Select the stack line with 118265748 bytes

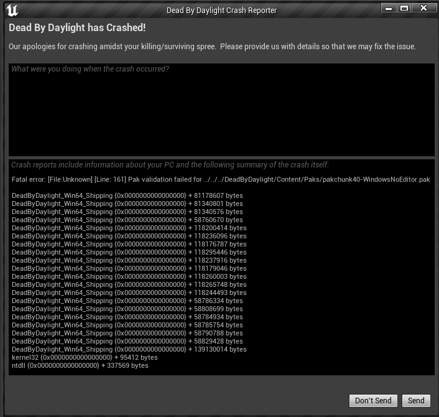point(129,284)
